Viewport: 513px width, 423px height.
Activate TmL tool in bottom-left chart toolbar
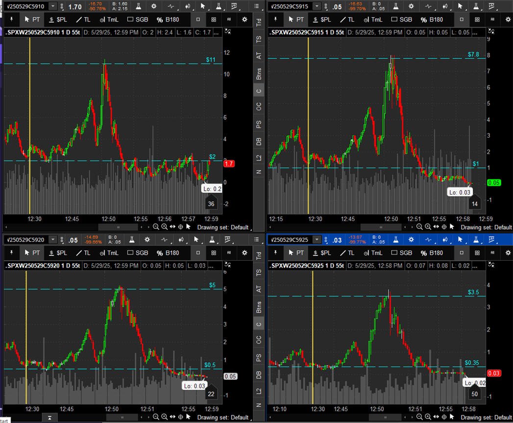[x=109, y=253]
